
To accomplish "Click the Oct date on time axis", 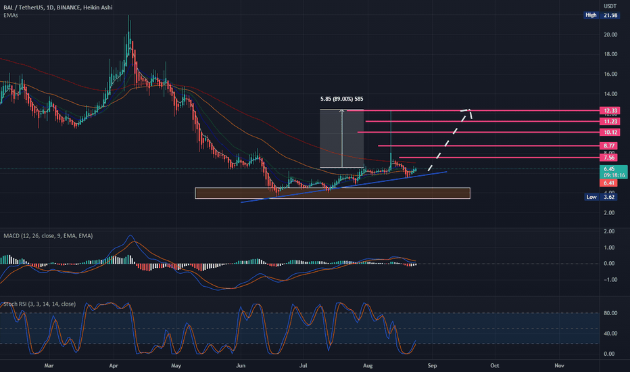I will 495,365.
